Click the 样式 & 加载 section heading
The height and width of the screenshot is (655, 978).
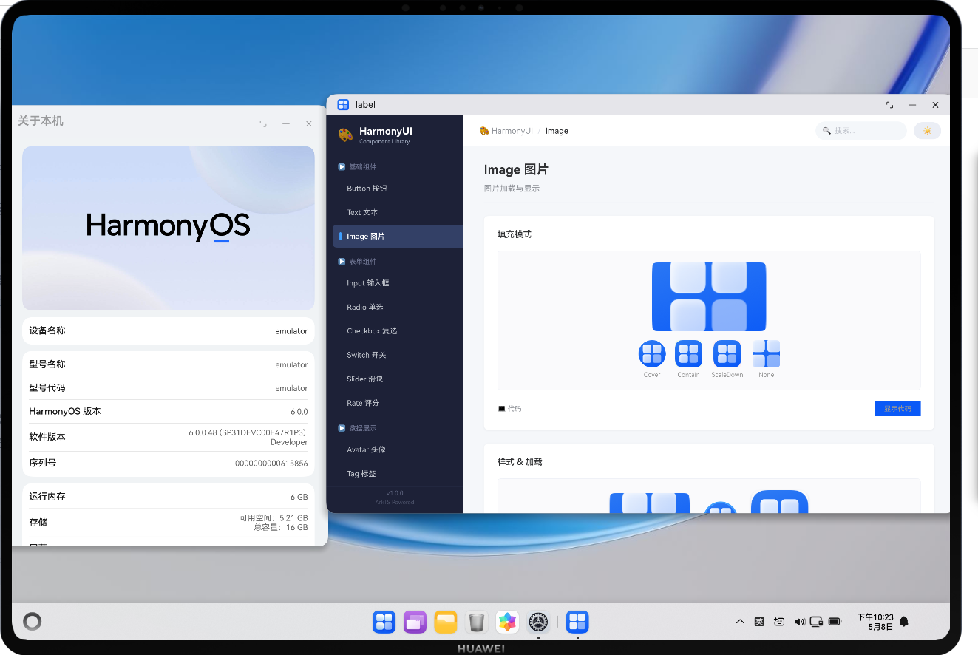(x=520, y=462)
